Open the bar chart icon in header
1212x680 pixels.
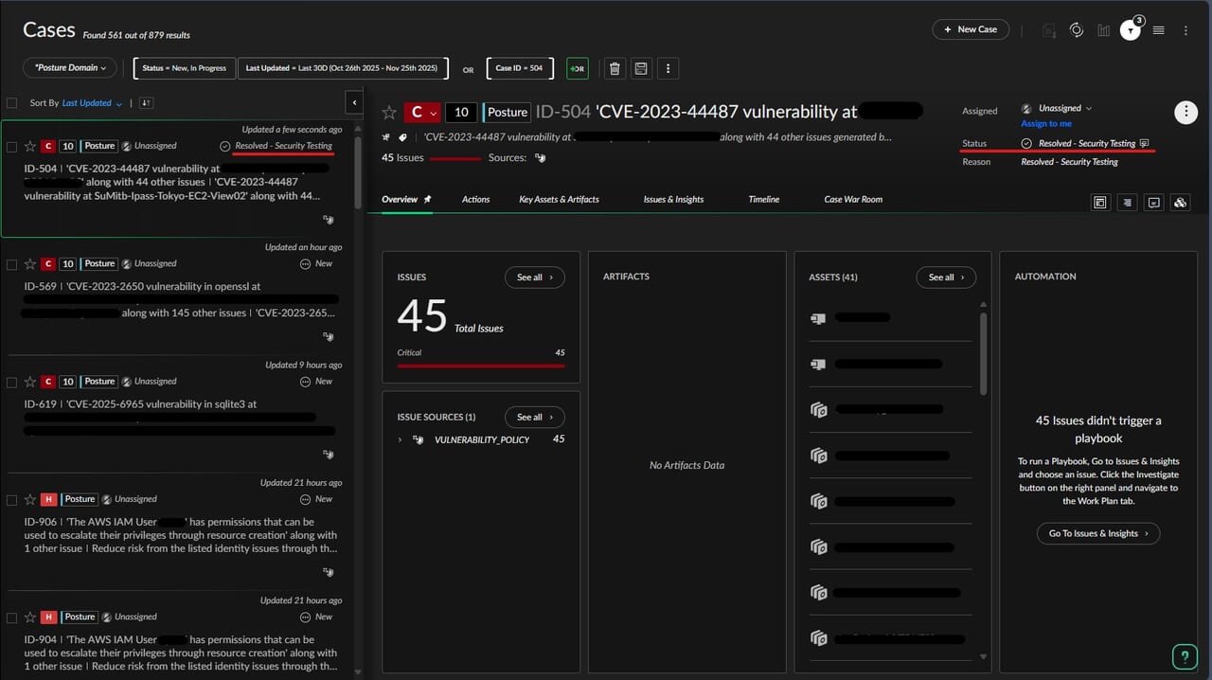coord(1103,30)
